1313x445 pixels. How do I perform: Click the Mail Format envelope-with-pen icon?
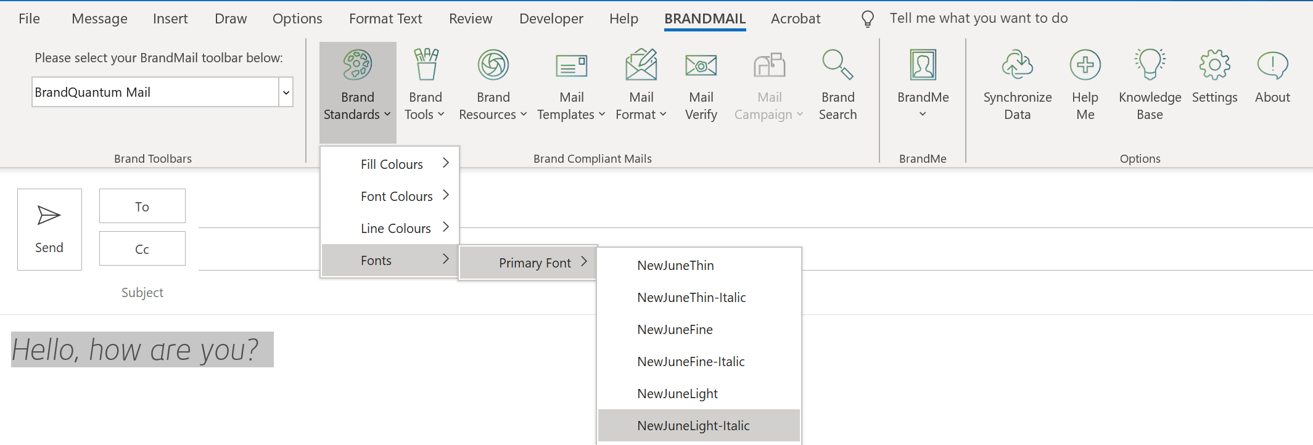(x=641, y=65)
